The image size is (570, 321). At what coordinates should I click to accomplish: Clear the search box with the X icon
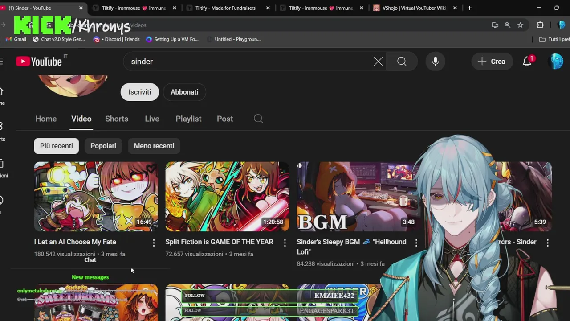(x=378, y=62)
